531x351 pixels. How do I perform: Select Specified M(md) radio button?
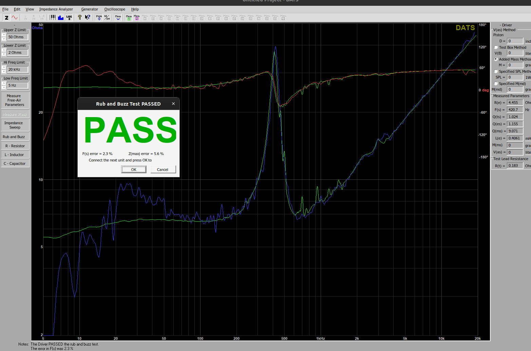496,84
